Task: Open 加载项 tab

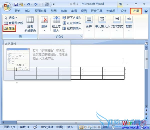Action: pyautogui.click(x=111, y=11)
